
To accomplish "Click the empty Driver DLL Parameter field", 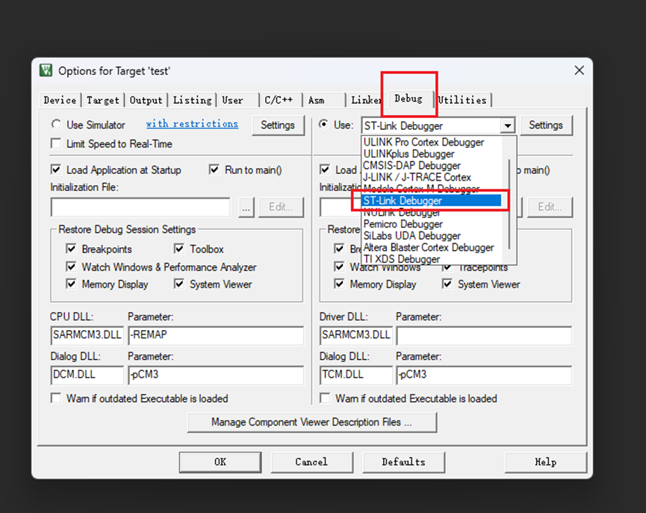I will click(x=484, y=335).
